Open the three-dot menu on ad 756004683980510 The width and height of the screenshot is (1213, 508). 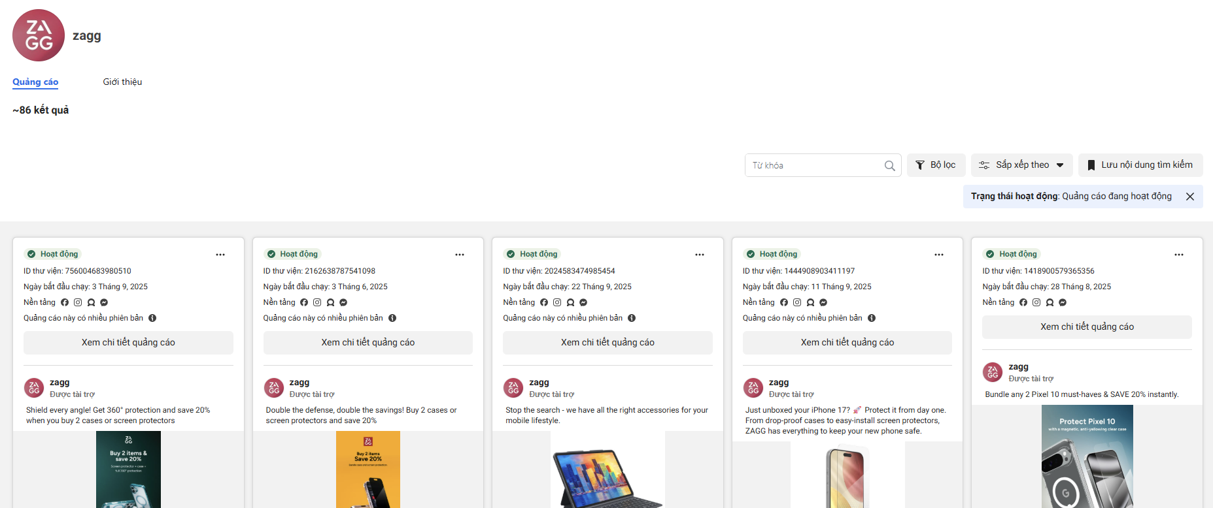point(220,255)
